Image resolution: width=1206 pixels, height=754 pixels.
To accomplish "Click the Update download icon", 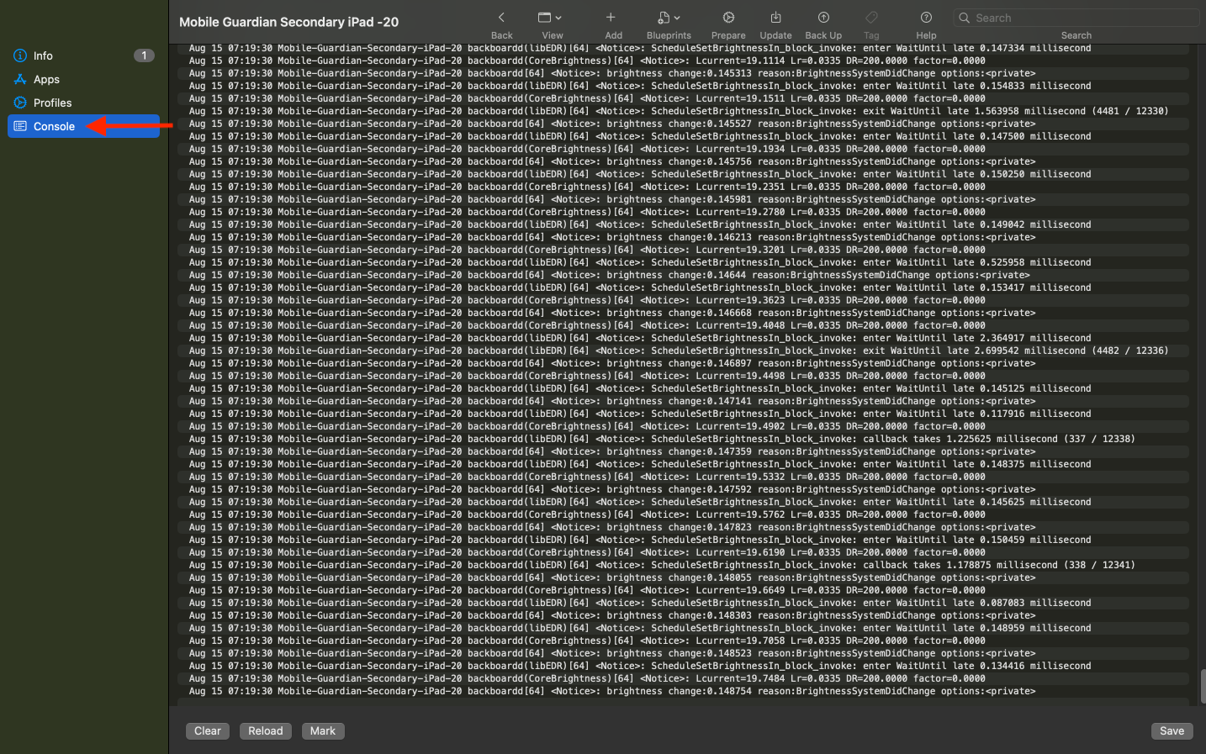I will tap(775, 18).
